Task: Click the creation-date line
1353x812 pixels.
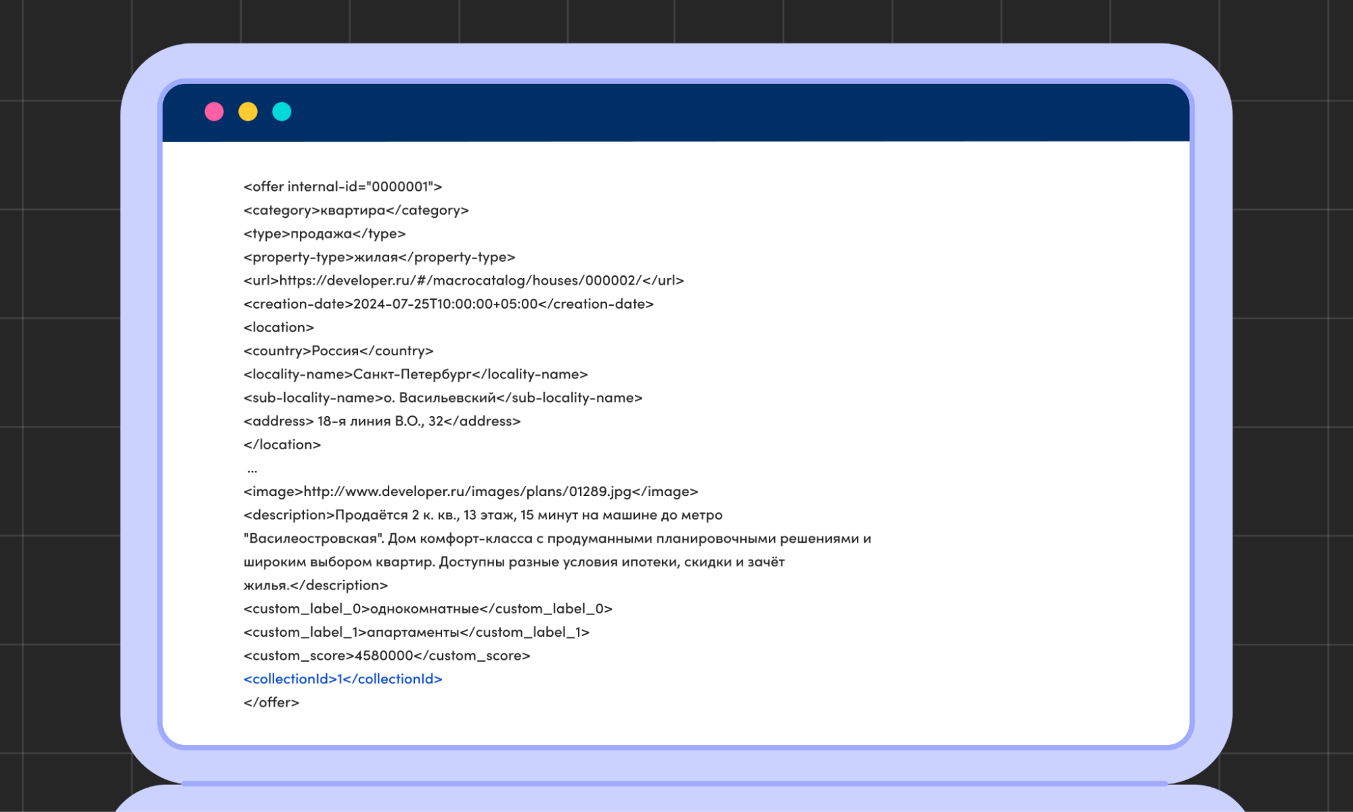Action: pyautogui.click(x=448, y=304)
